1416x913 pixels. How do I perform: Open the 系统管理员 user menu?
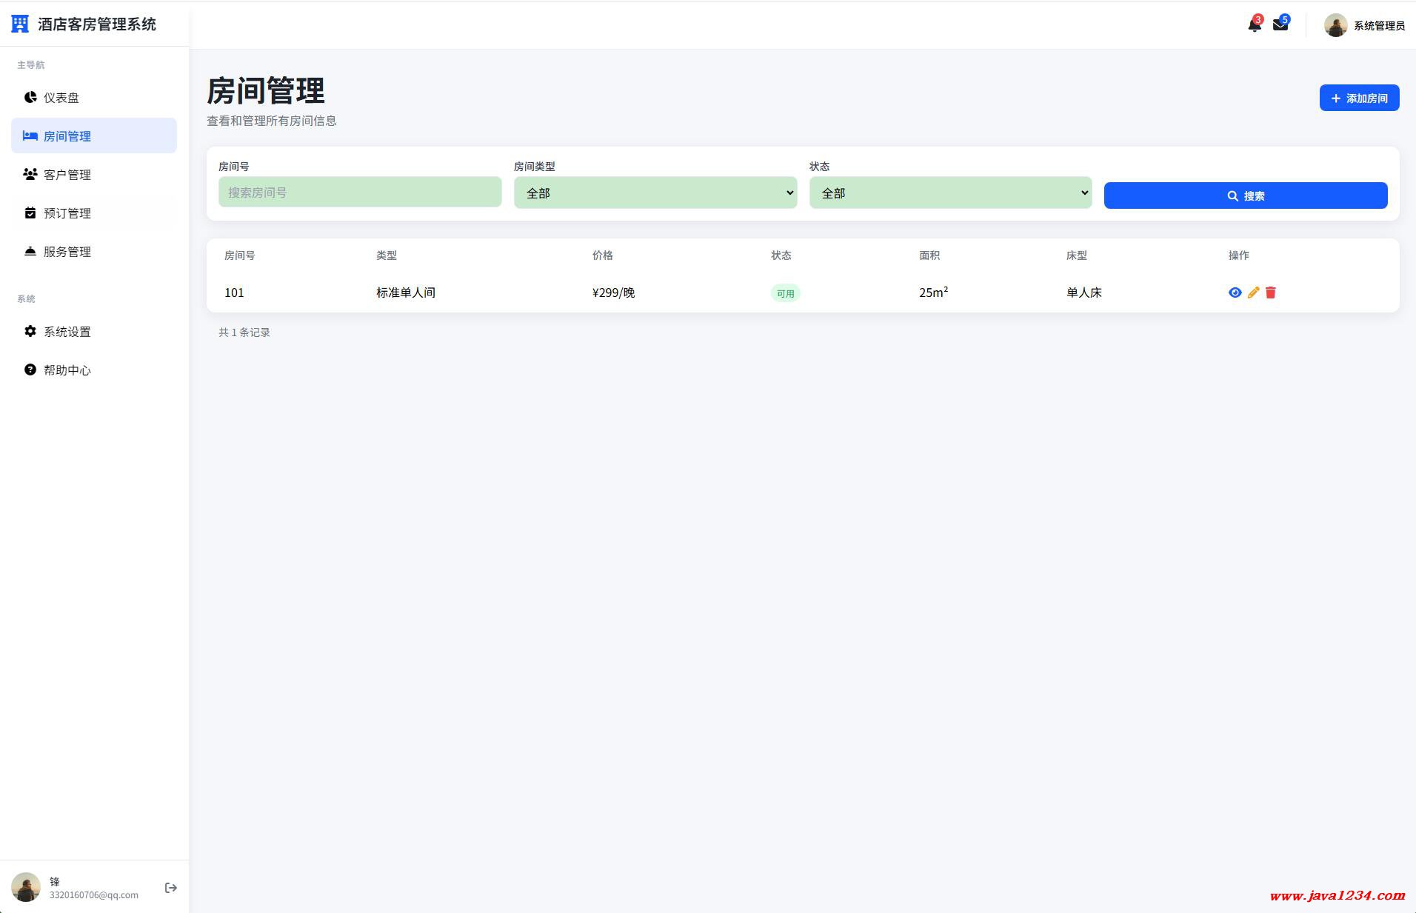coord(1379,26)
